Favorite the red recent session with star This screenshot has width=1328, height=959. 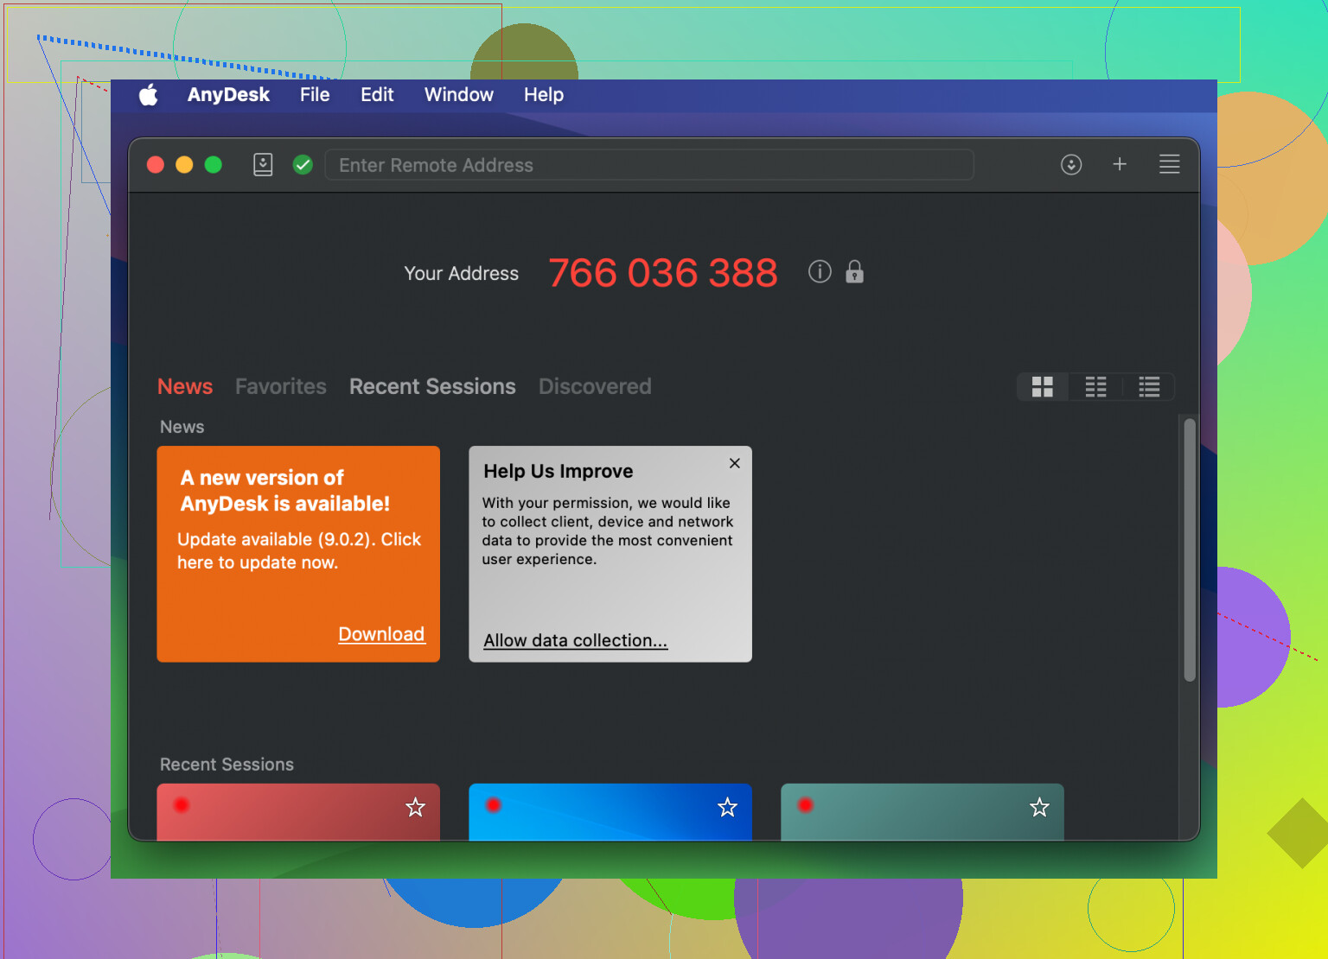[x=416, y=807]
